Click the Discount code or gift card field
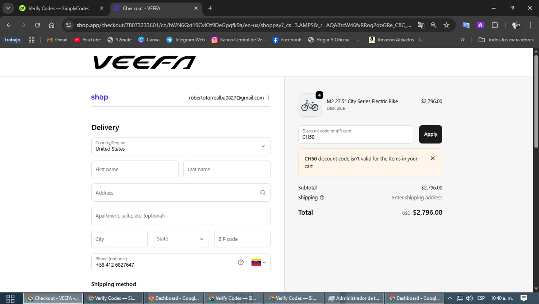The image size is (539, 304). (356, 134)
